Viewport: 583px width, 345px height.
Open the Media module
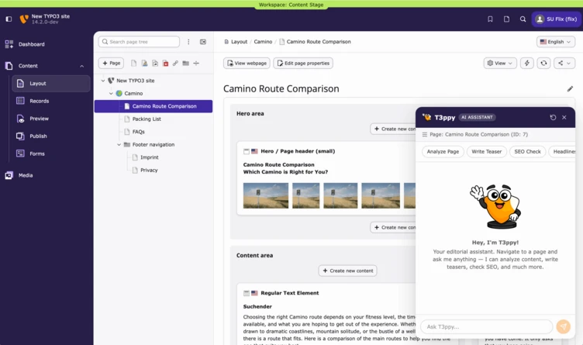[26, 175]
